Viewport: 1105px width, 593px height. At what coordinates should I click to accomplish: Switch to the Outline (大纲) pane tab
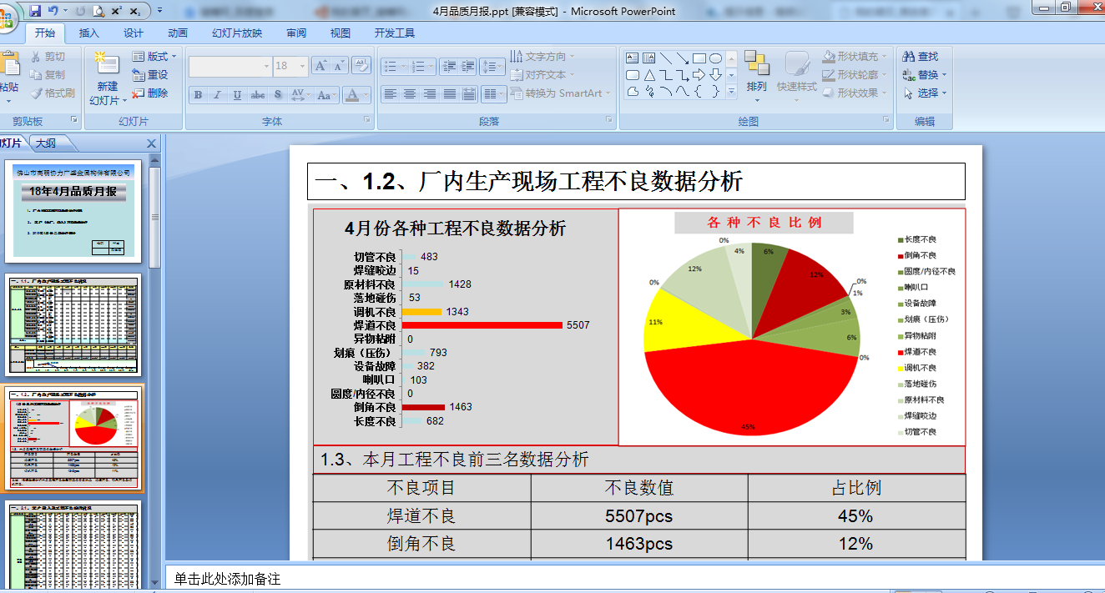click(45, 143)
